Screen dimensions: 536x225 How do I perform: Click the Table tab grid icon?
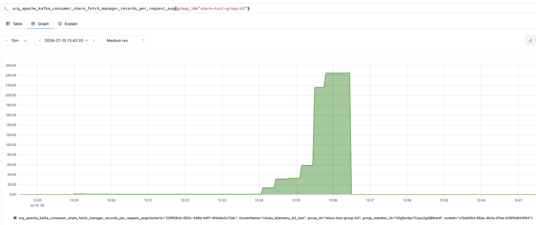(x=8, y=24)
